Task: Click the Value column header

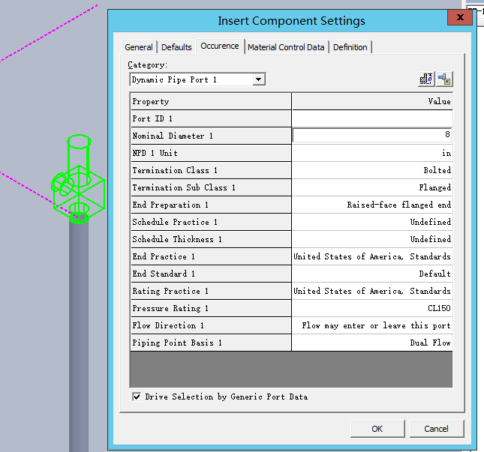Action: point(372,101)
